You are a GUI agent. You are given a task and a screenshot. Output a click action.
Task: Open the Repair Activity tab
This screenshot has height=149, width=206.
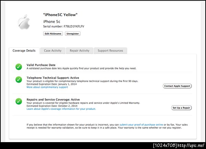[x=80, y=51]
